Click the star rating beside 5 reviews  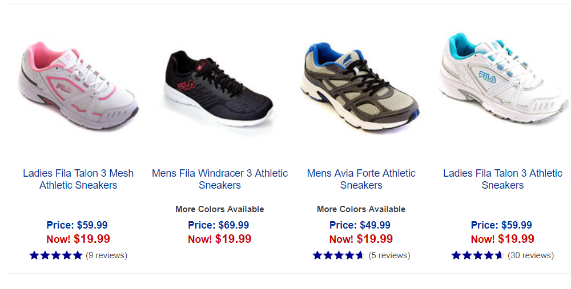[338, 255]
